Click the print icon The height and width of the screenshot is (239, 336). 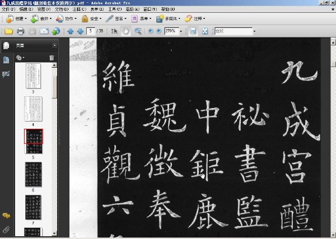pos(20,31)
